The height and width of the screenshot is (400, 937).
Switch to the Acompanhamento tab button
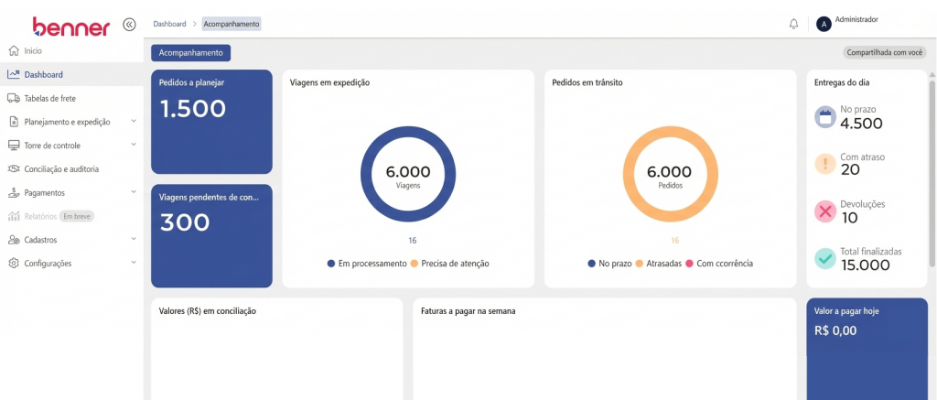[190, 52]
